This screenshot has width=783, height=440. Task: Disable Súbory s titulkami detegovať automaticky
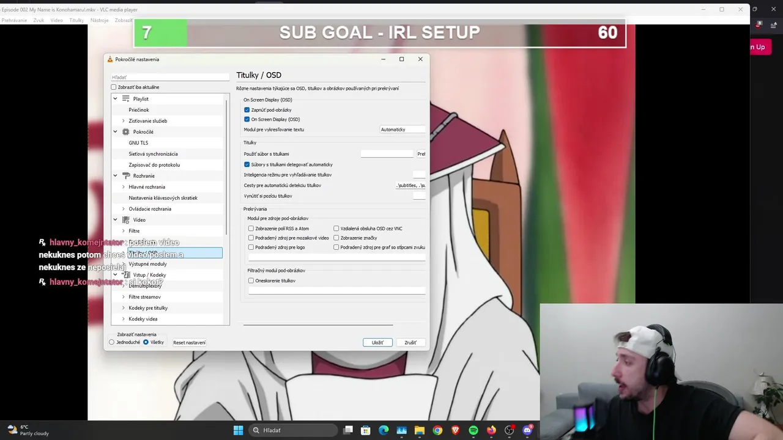[x=247, y=164]
